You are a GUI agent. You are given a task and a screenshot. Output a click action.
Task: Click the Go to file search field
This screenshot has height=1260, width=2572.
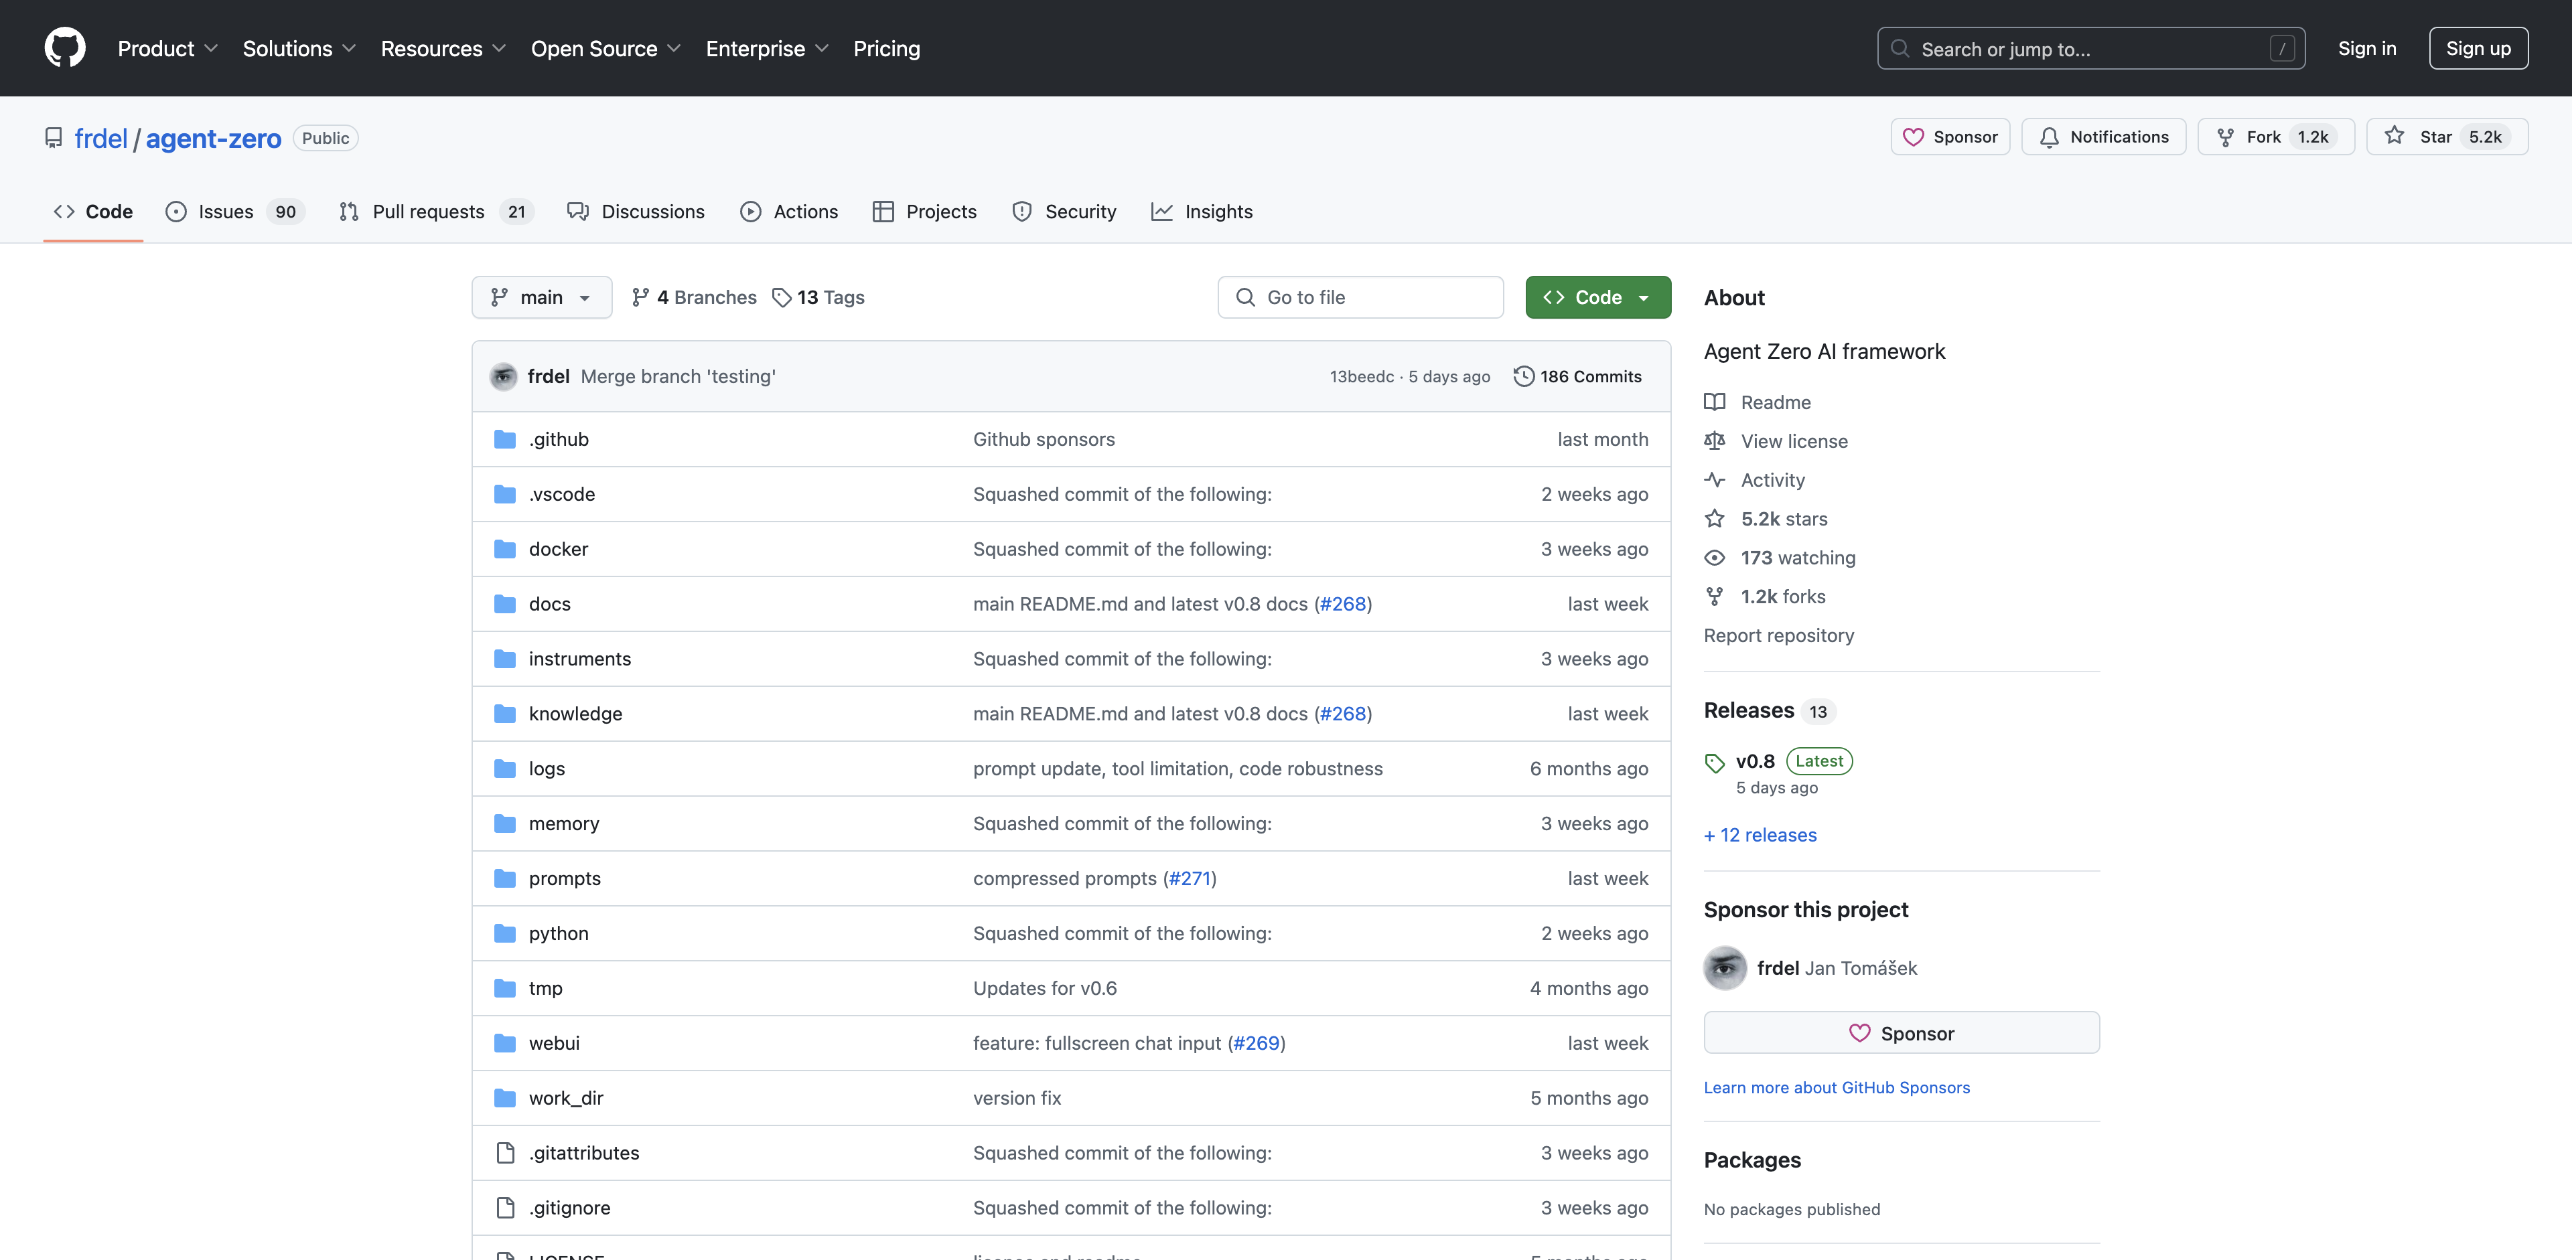1360,297
